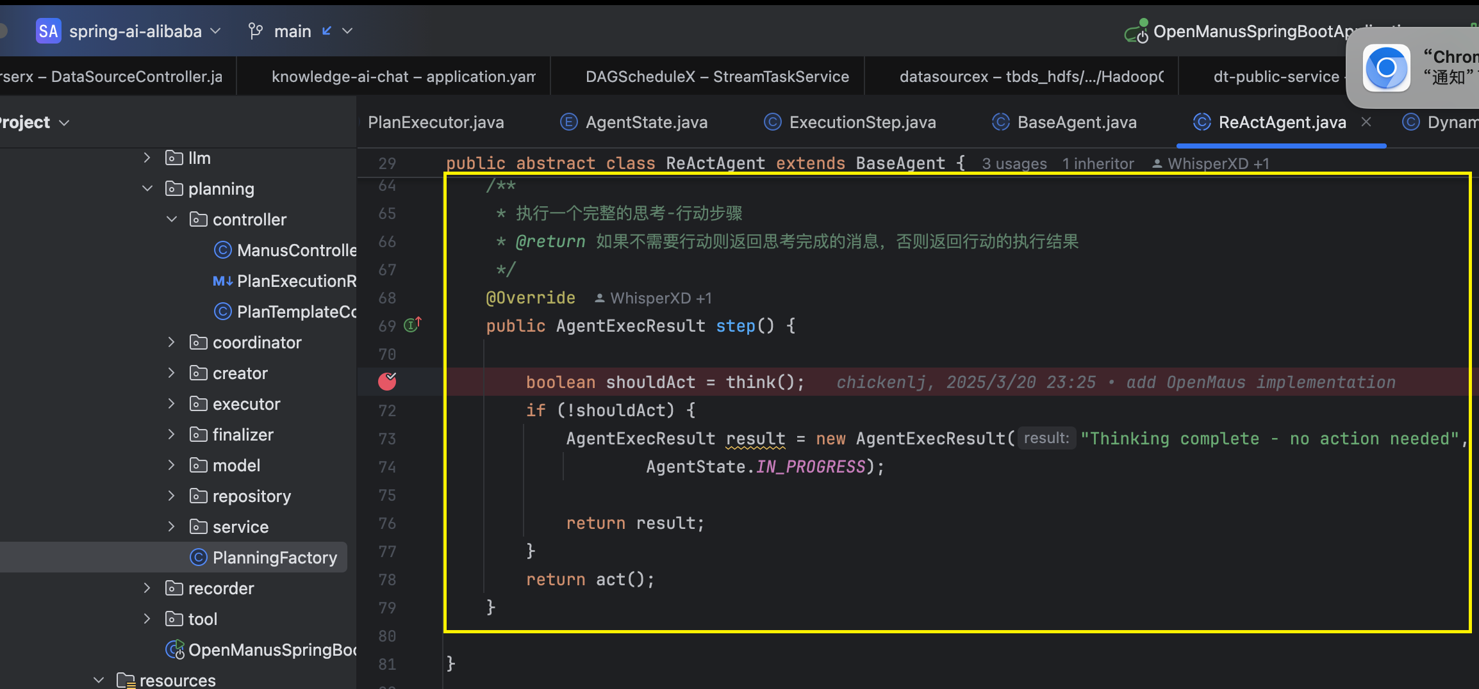
Task: Click the markdown file icon for PlanExecutionR
Action: [222, 280]
